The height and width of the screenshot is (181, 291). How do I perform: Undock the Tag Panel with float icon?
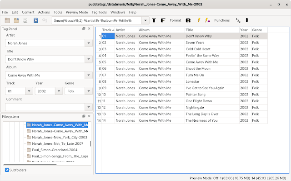[84, 29]
